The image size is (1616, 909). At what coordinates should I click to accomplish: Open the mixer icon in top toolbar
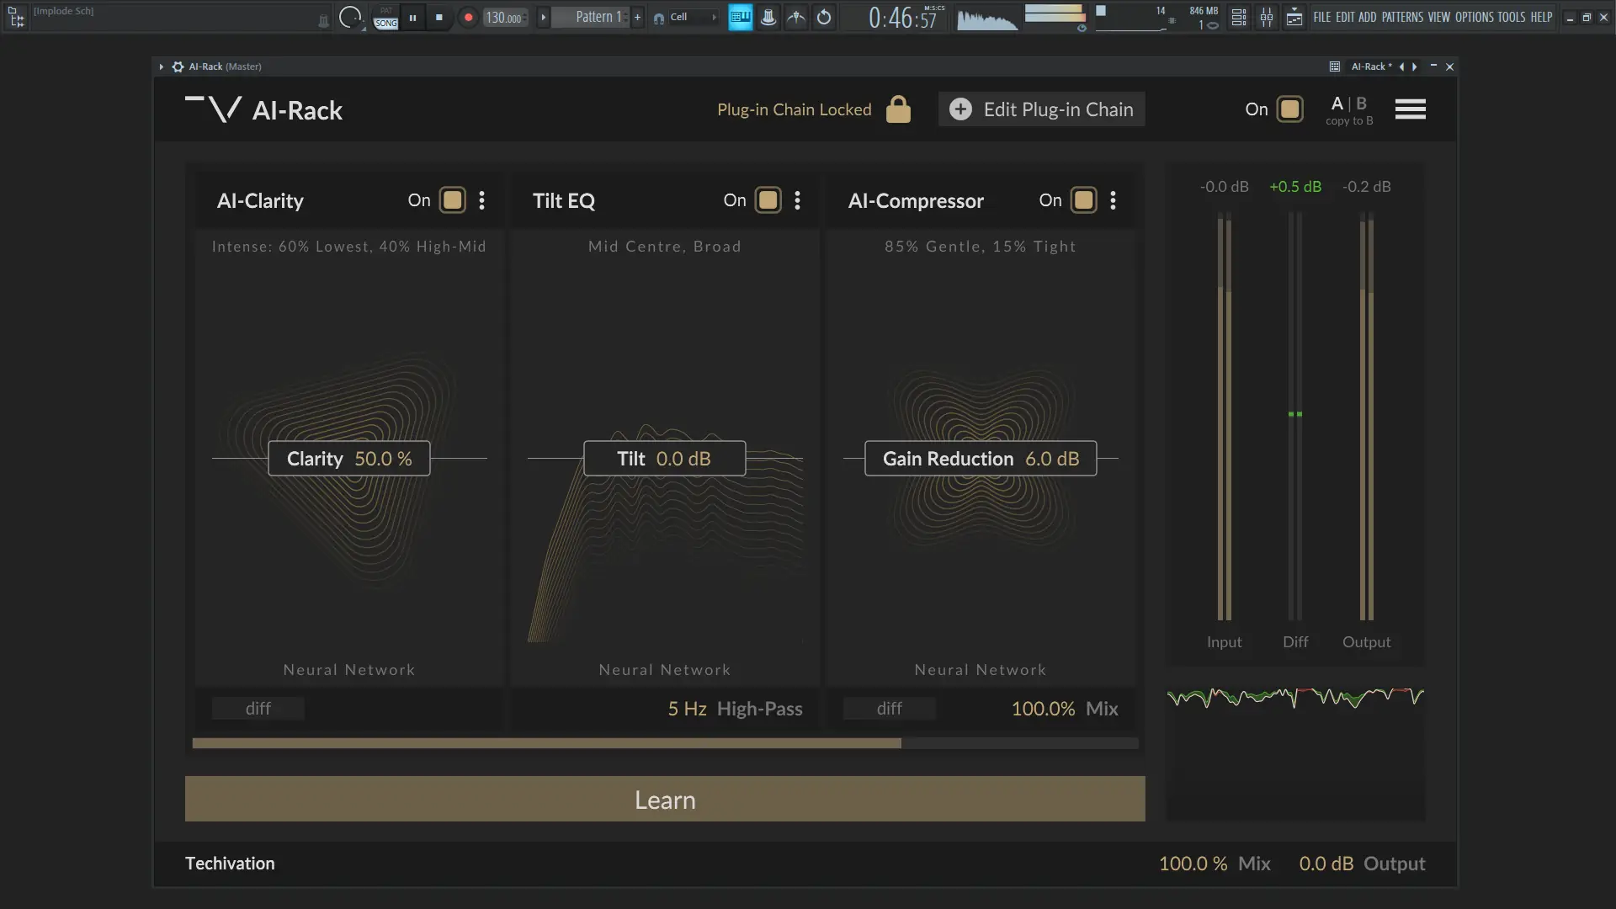[x=1266, y=18]
